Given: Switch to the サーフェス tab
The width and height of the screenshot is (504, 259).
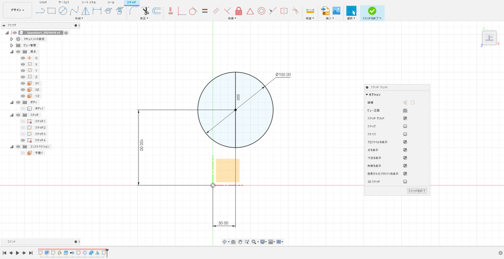Looking at the screenshot, I should click(x=64, y=3).
